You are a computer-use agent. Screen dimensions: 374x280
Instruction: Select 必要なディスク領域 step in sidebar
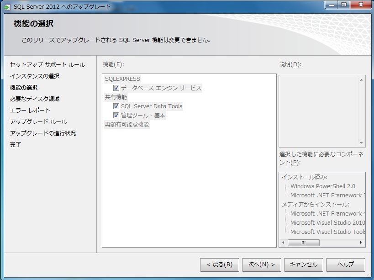click(x=35, y=99)
